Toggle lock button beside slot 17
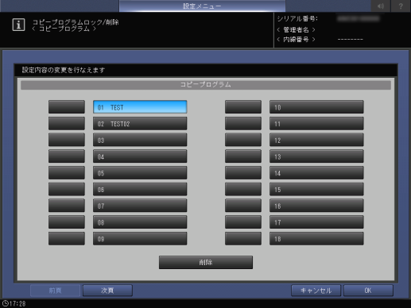The height and width of the screenshot is (308, 411). 243,222
